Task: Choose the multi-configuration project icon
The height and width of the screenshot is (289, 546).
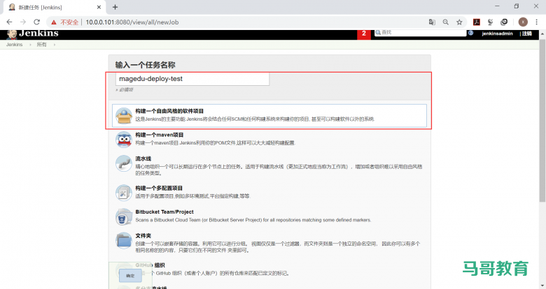Action: coord(124,193)
